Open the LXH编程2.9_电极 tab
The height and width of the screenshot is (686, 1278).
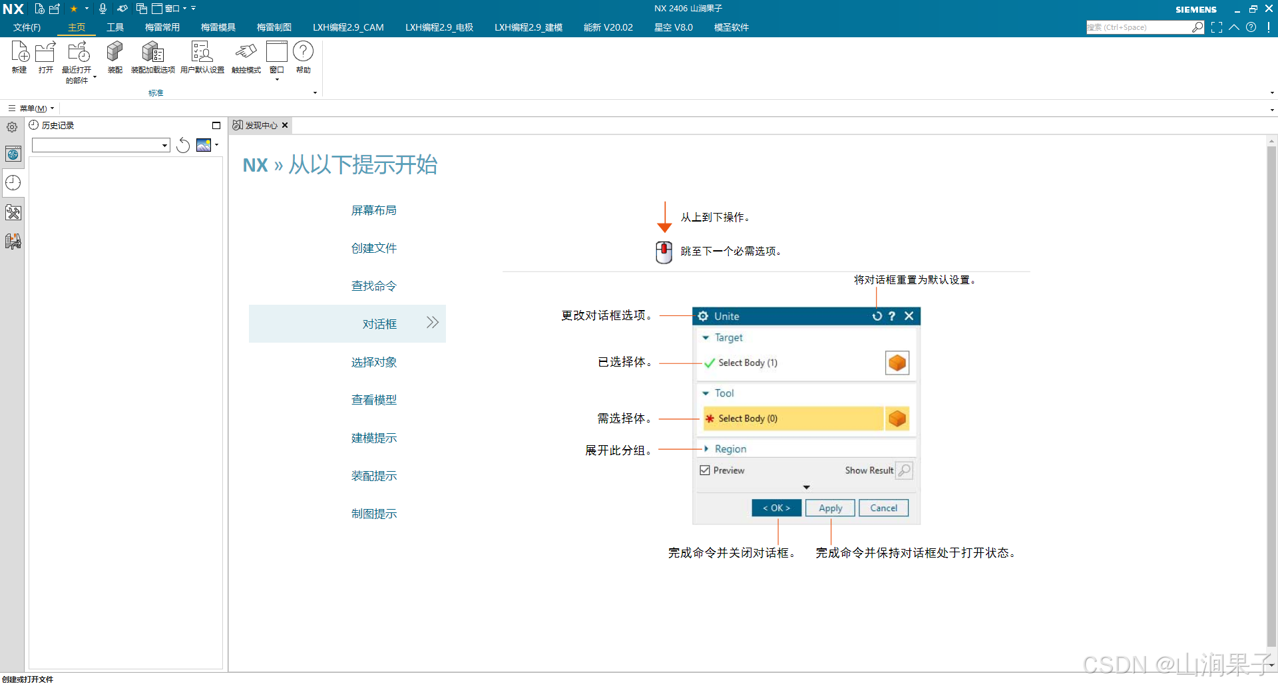pos(439,27)
